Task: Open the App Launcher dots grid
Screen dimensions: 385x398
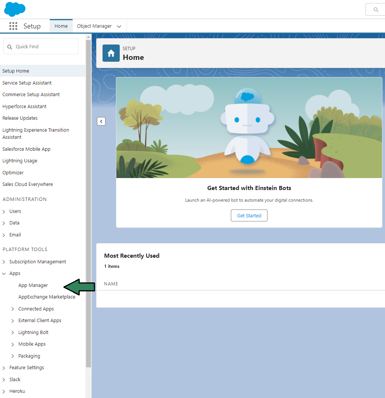Action: point(13,26)
